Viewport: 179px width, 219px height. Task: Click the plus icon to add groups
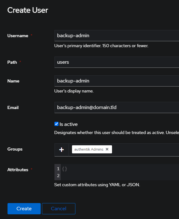(61, 150)
